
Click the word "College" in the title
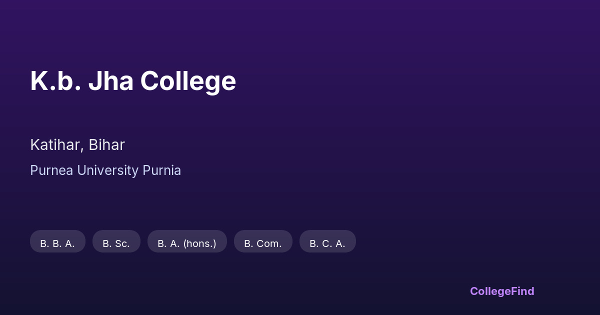tap(188, 81)
